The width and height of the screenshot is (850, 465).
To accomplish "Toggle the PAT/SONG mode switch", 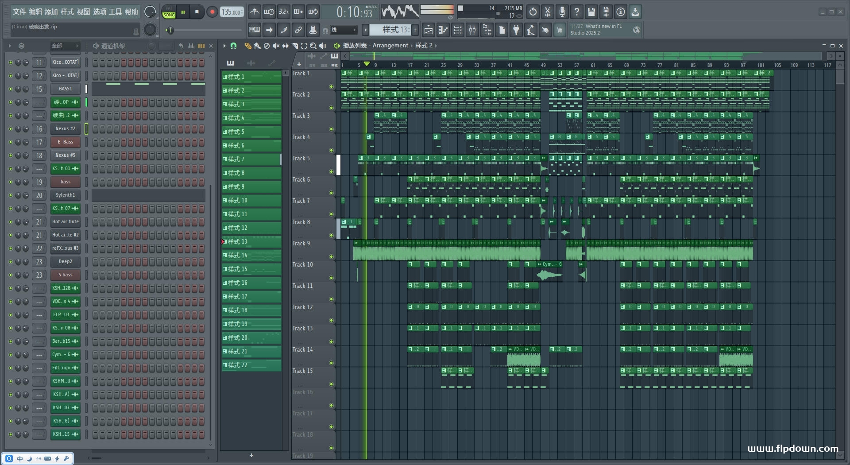I will click(169, 12).
